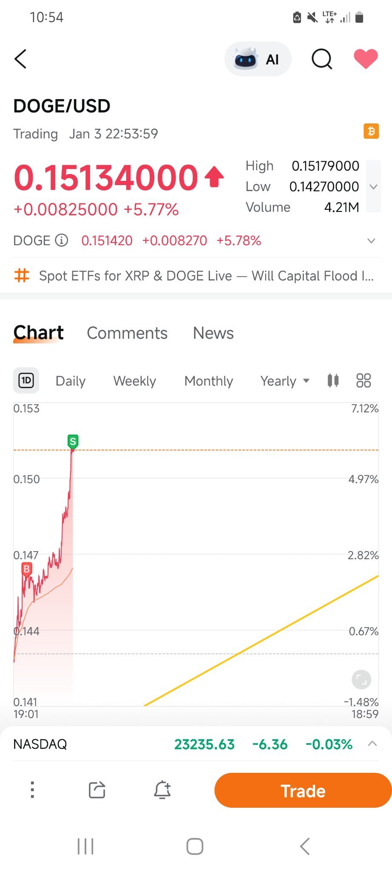Viewport: 392px width, 872px height.
Task: Share the quote with the share icon
Action: (97, 790)
